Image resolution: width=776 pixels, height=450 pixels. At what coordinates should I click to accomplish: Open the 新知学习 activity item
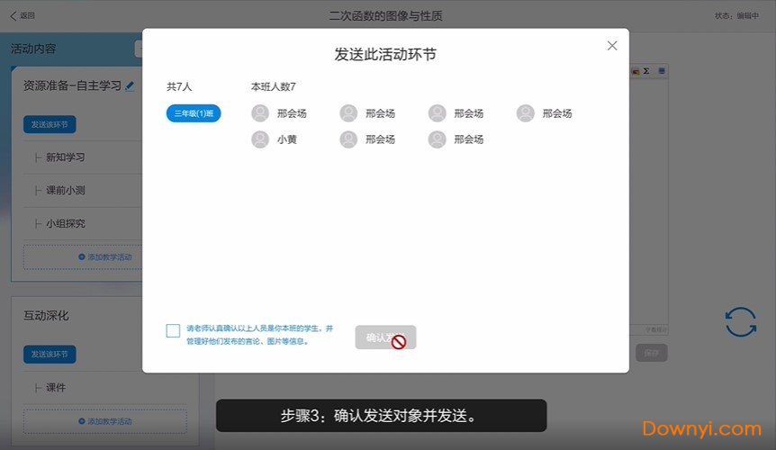coord(66,157)
